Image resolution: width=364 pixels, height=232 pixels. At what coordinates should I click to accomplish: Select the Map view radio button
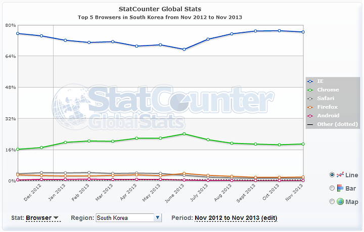pos(332,201)
